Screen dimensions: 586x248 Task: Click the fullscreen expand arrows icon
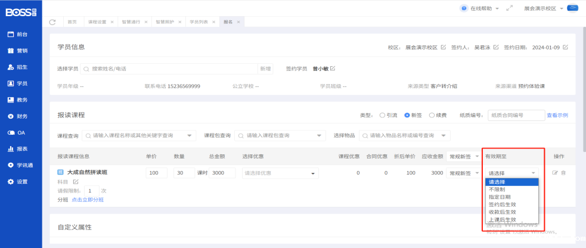[x=509, y=8]
